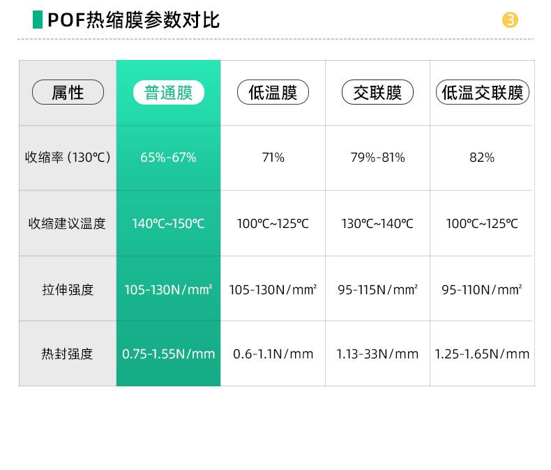Click the 1.25-1.65N/mm seal strength cell
The width and height of the screenshot is (551, 470).
[482, 354]
